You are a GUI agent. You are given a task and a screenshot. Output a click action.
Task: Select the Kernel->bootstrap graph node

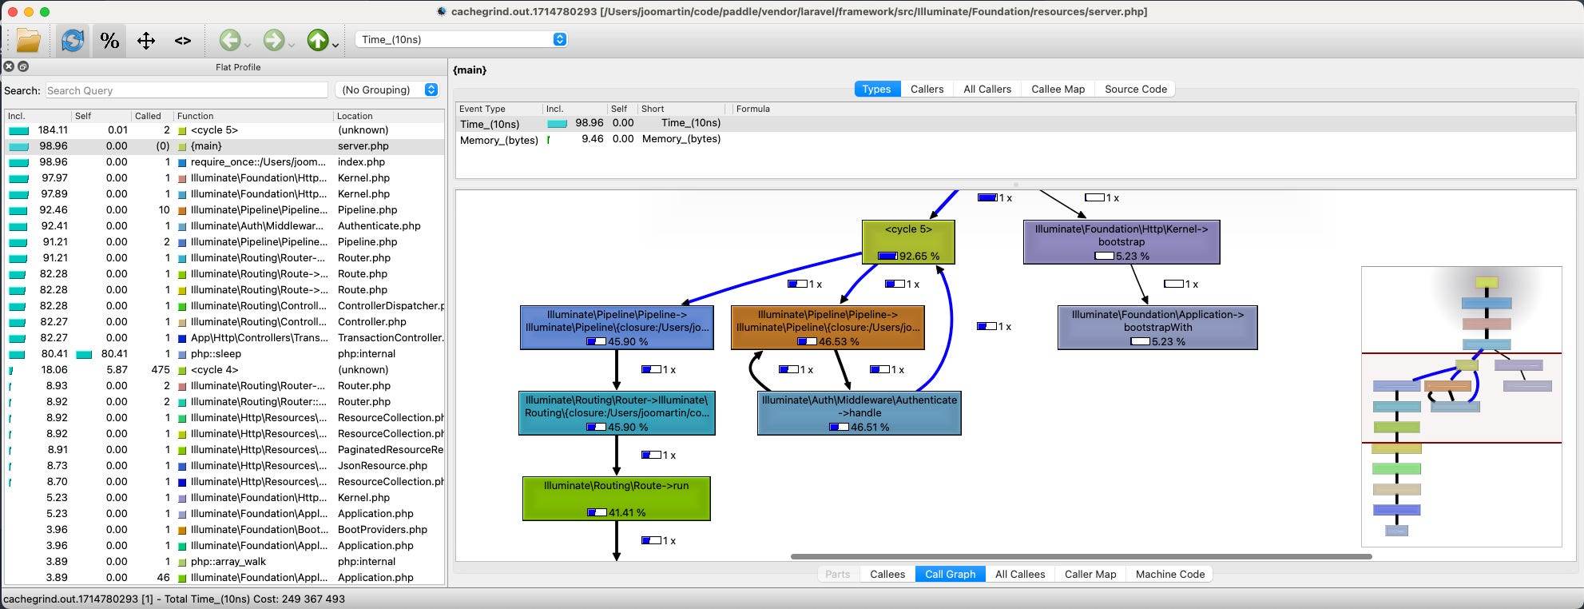(1122, 242)
